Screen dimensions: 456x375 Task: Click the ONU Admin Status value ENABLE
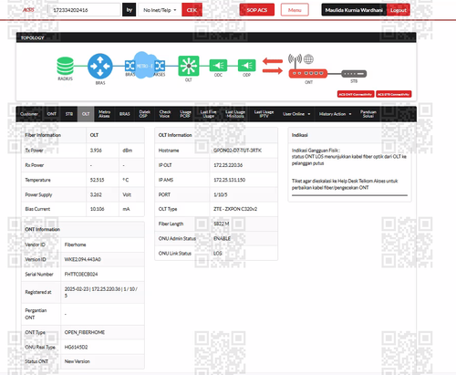(222, 238)
